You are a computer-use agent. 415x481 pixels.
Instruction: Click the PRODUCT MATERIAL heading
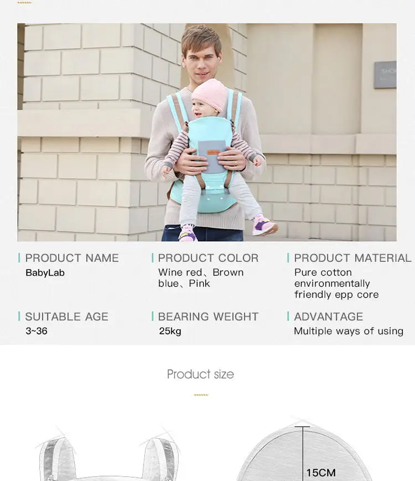[x=352, y=258]
